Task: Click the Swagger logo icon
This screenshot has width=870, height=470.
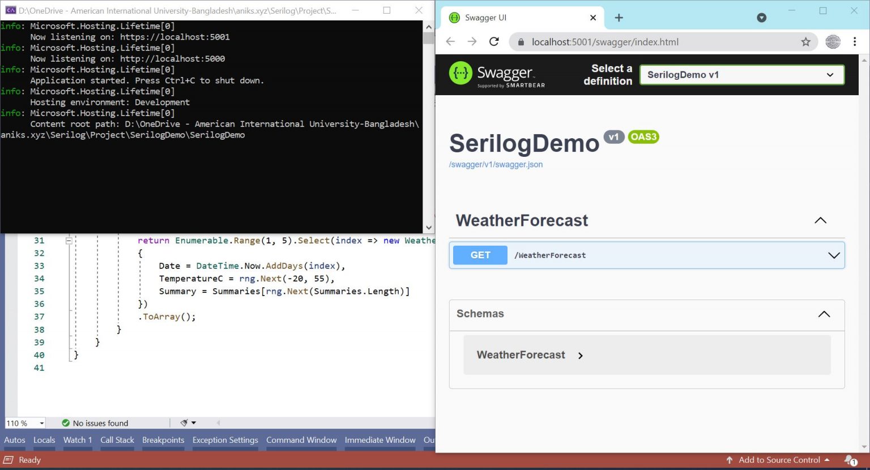Action: click(x=461, y=74)
